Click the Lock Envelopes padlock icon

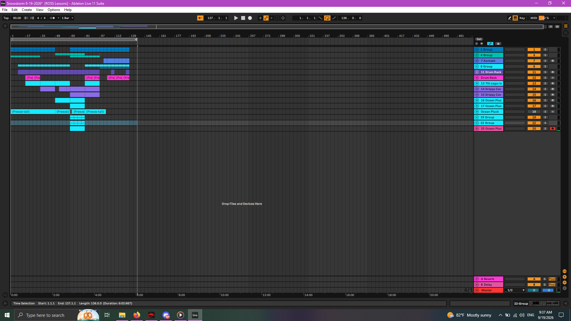tap(498, 44)
